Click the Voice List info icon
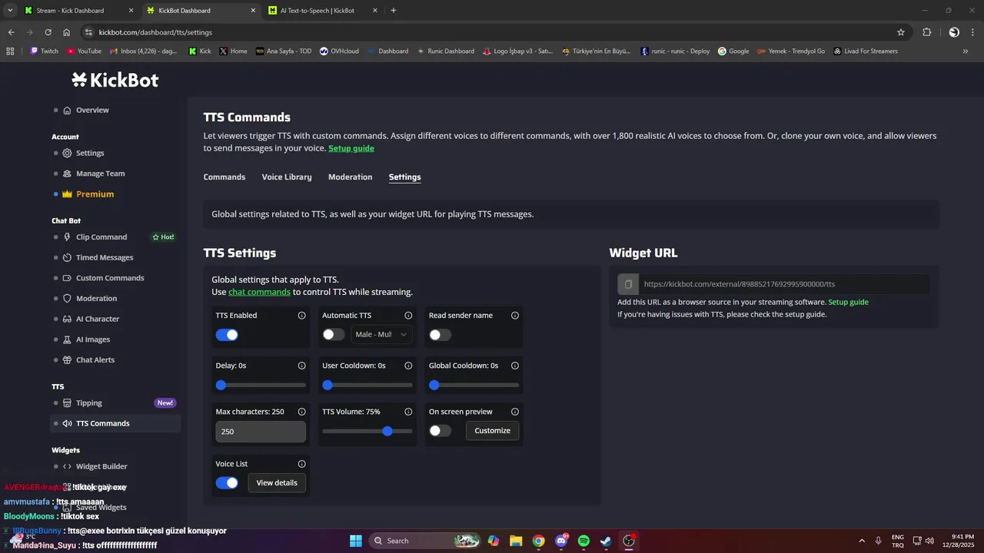This screenshot has height=553, width=984. pyautogui.click(x=301, y=464)
